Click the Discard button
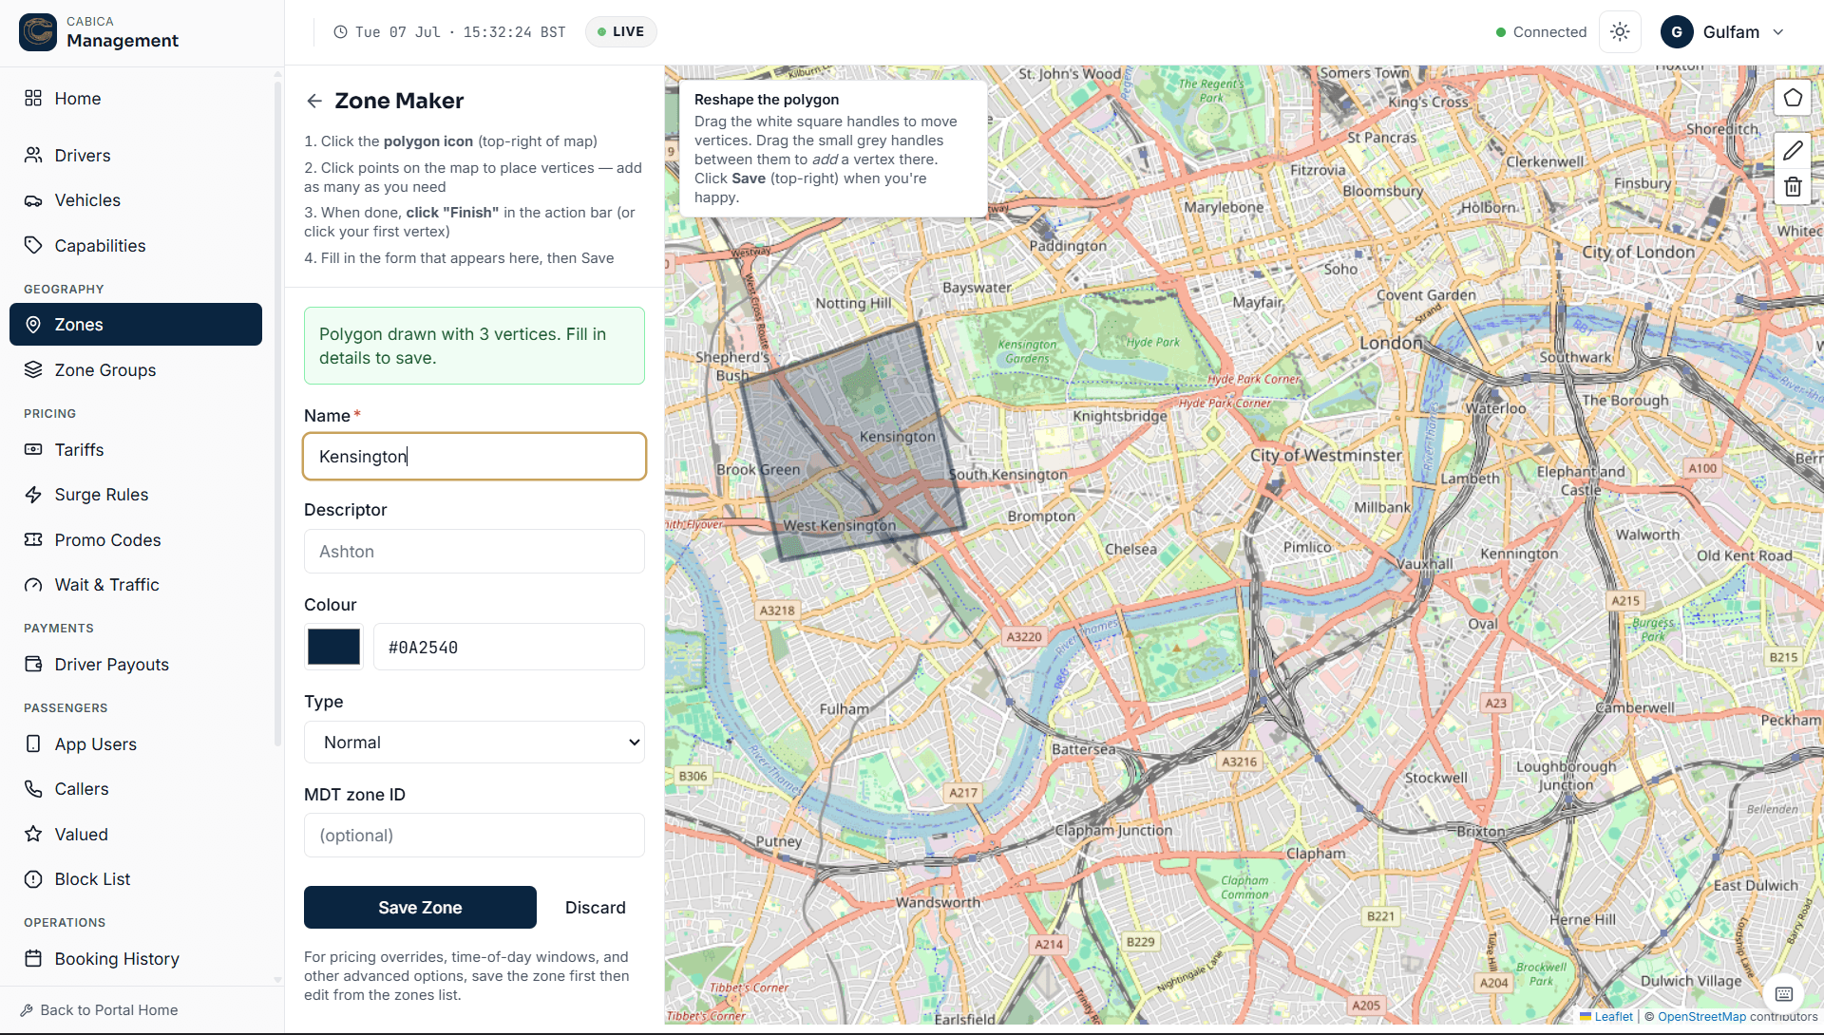 596,907
